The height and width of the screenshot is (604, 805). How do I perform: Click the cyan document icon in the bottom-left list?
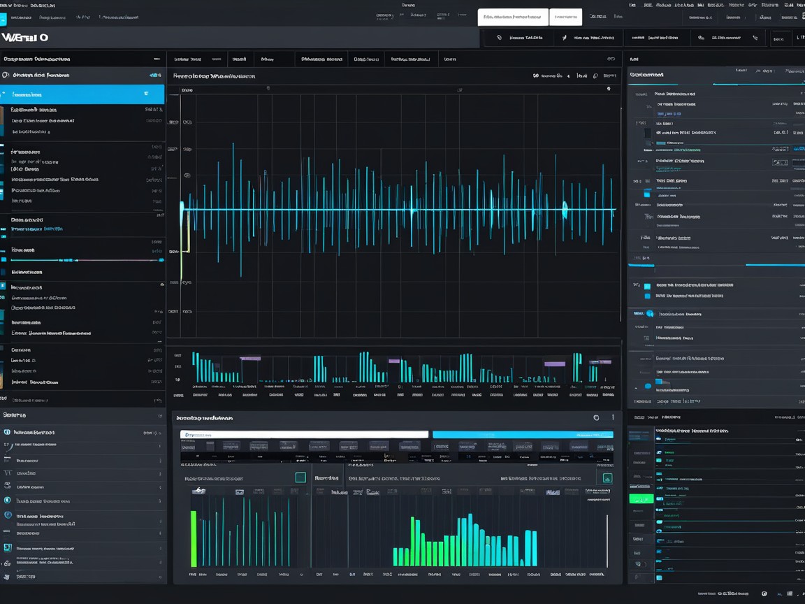(x=7, y=548)
